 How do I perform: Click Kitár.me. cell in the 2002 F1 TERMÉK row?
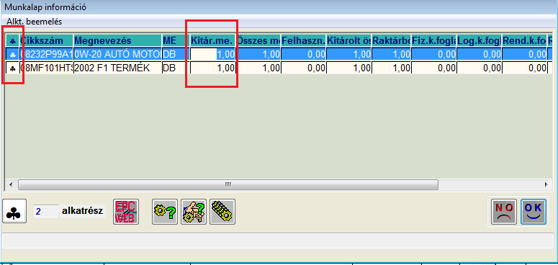pos(213,68)
